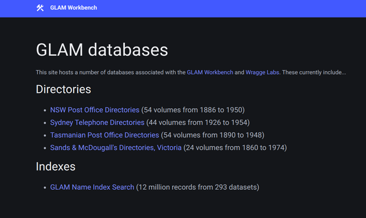Open NSW Post Office Directories
The image size is (366, 218).
click(x=95, y=110)
